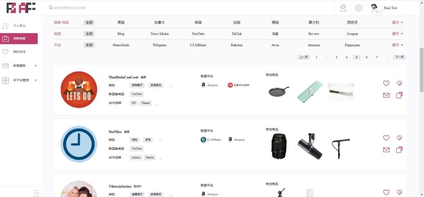
Task: Show more partner brands for ThatDudeCanCook
Action: pyautogui.click(x=157, y=104)
